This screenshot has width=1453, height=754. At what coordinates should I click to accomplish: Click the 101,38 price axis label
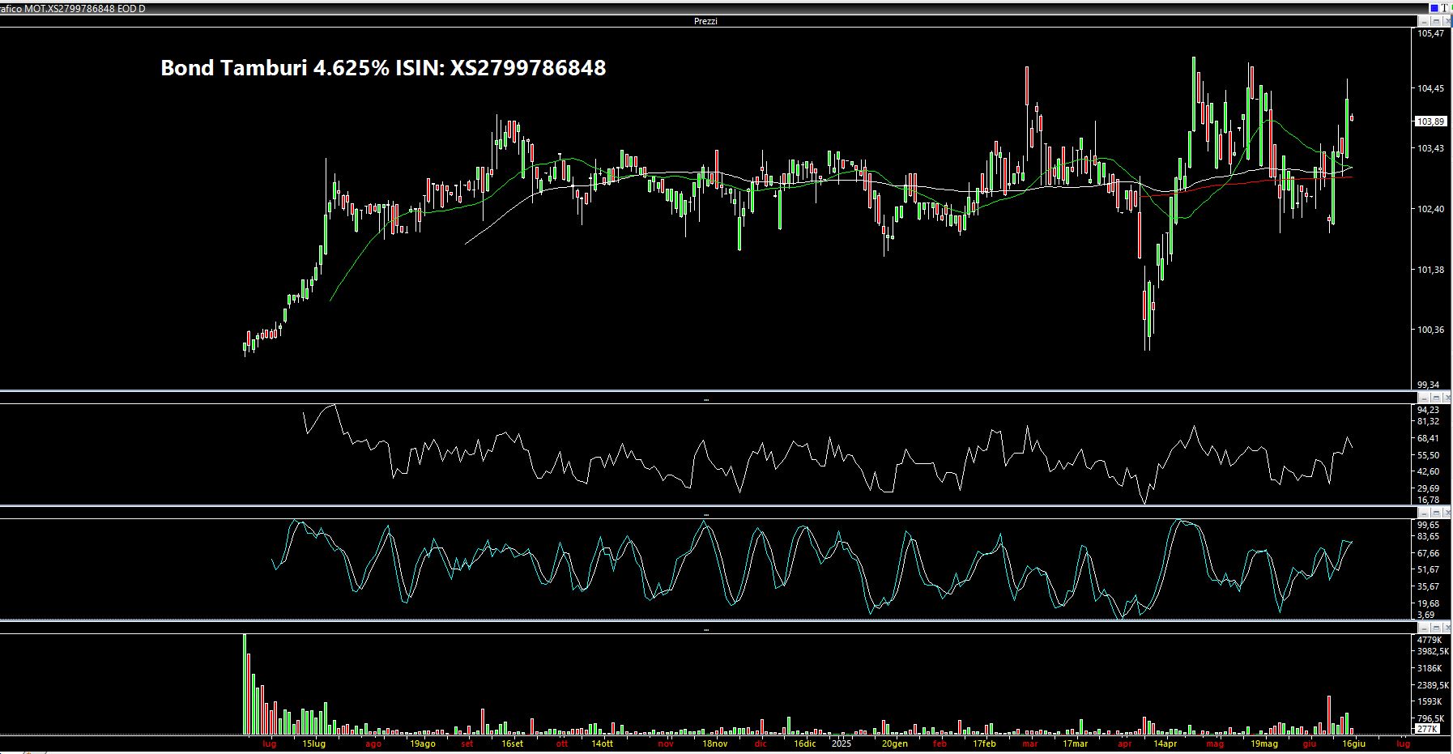click(x=1431, y=270)
